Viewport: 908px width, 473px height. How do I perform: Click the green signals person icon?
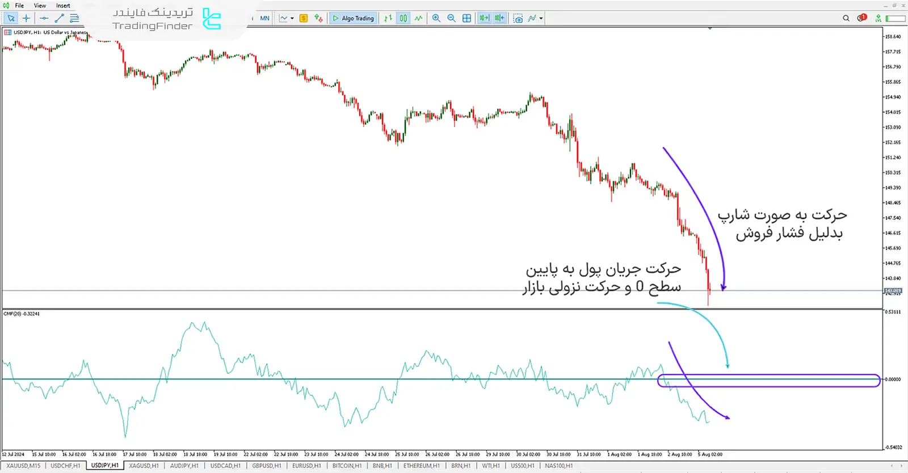pyautogui.click(x=878, y=18)
